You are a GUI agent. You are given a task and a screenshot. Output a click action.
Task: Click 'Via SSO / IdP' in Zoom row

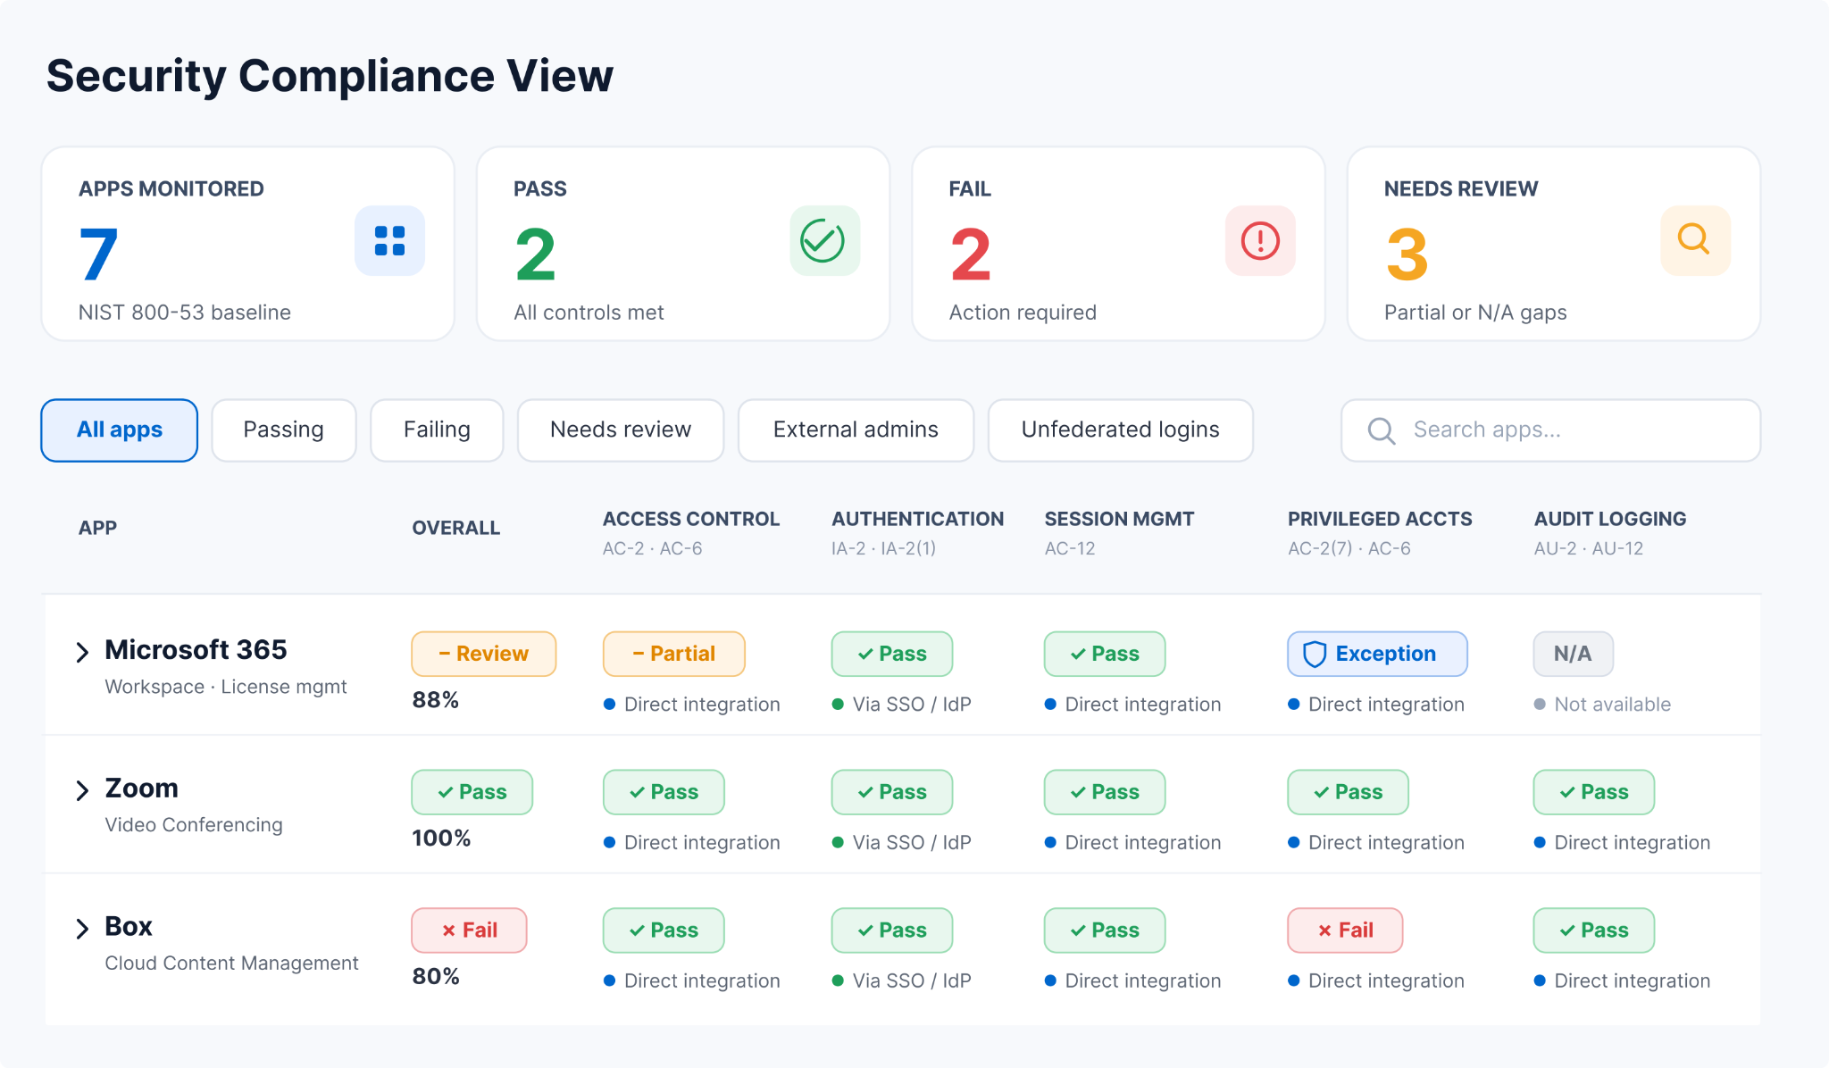pyautogui.click(x=912, y=843)
